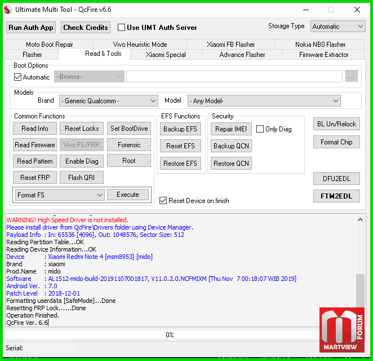Click the Read Info button
The image size is (373, 361).
[35, 129]
